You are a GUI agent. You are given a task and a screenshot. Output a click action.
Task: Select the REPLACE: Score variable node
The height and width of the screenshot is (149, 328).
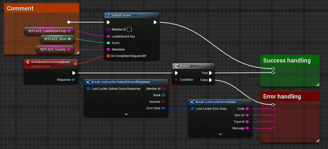pyautogui.click(x=58, y=39)
